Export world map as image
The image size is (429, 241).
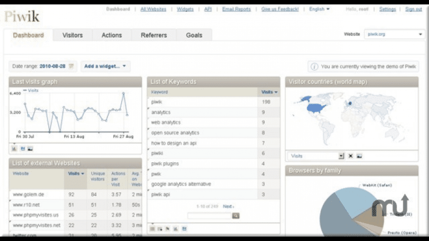[x=359, y=156]
